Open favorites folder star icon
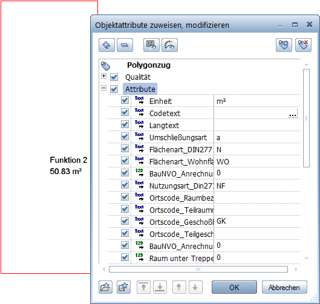Image resolution: width=320 pixels, height=304 pixels. point(105,287)
